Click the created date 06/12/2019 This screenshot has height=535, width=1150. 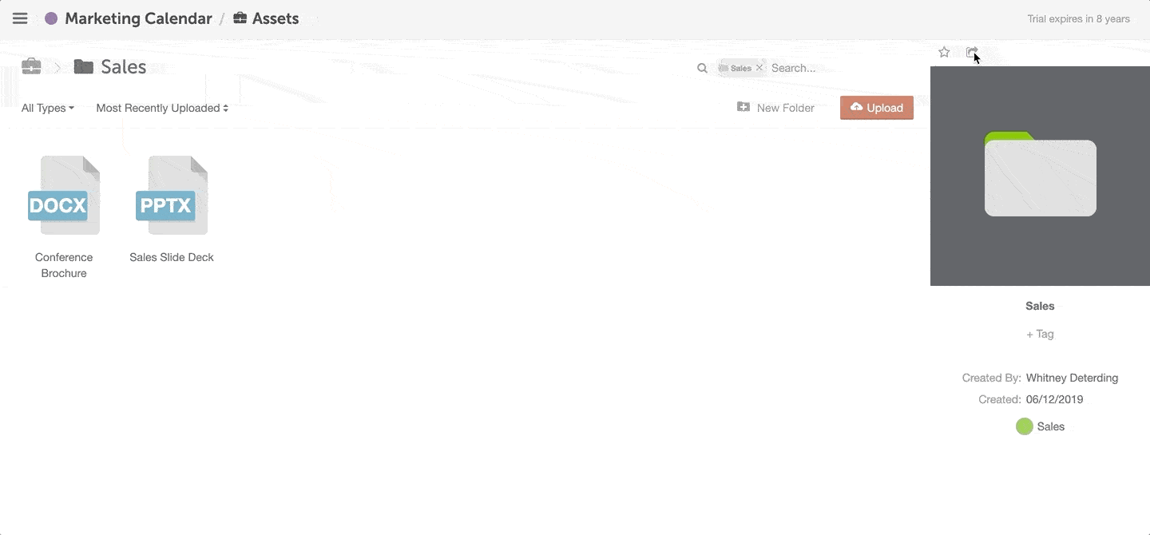[x=1054, y=399]
